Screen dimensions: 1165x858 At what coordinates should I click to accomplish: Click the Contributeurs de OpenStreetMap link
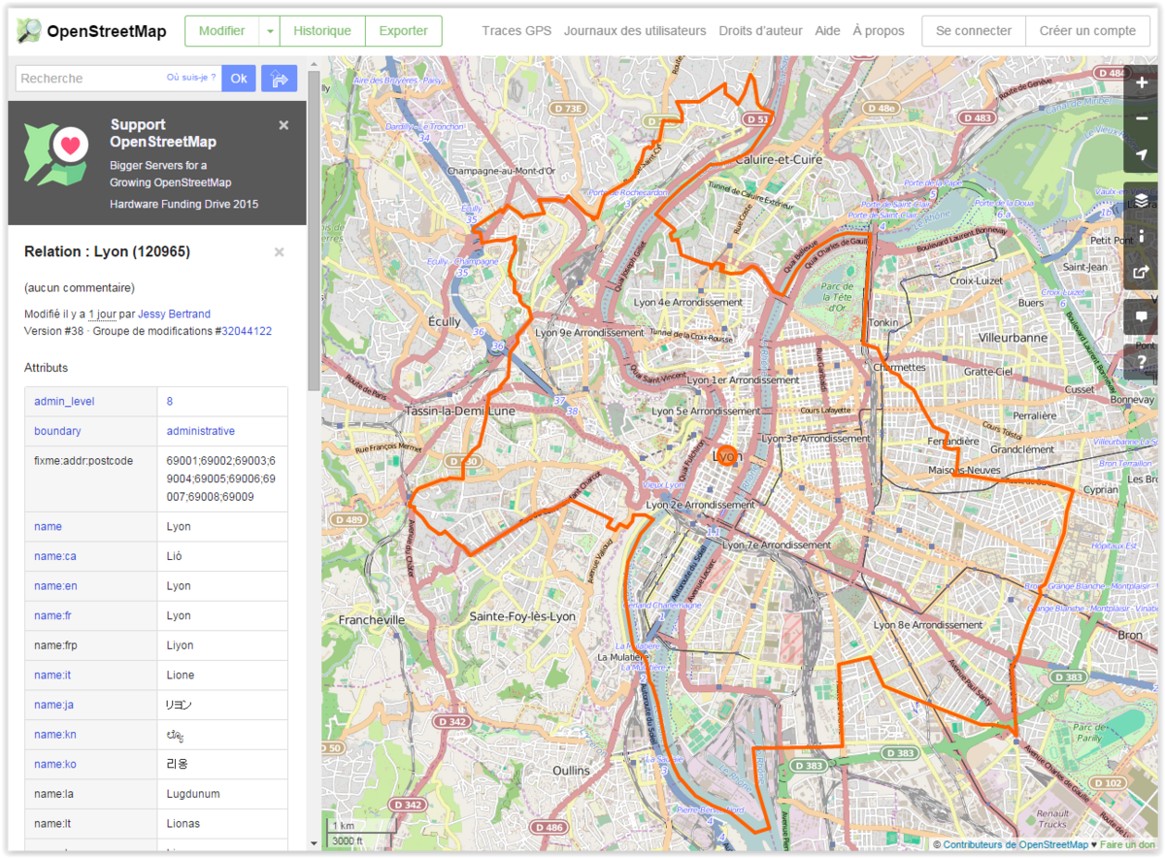click(x=1015, y=844)
